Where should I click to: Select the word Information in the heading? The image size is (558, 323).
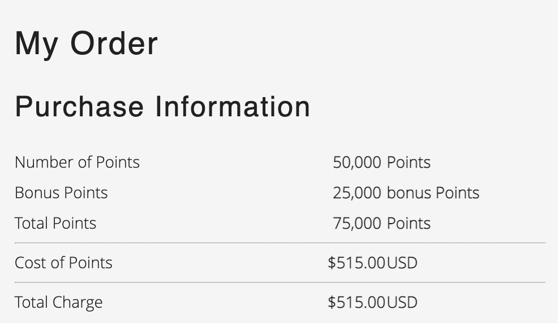click(233, 107)
